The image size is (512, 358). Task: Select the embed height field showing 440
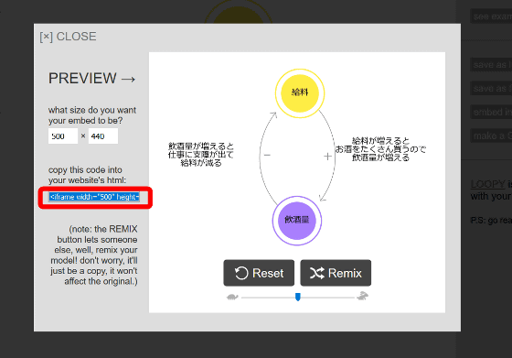pos(103,136)
